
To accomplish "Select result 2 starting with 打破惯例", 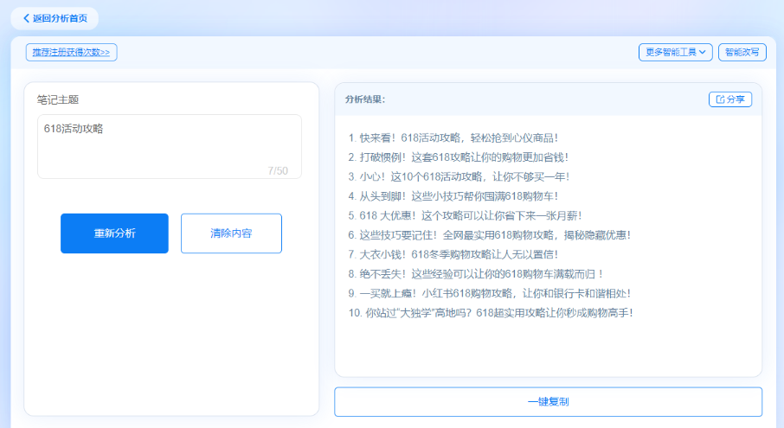I will pyautogui.click(x=459, y=157).
